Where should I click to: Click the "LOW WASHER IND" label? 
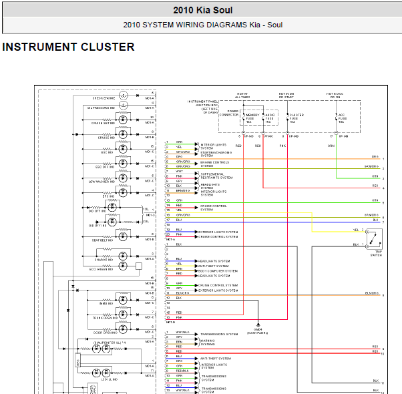102,182
